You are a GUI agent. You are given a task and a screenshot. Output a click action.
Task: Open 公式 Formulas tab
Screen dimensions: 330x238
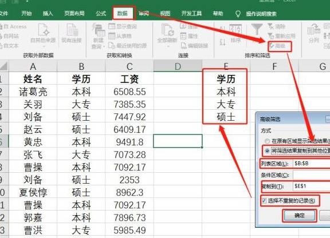click(x=101, y=14)
